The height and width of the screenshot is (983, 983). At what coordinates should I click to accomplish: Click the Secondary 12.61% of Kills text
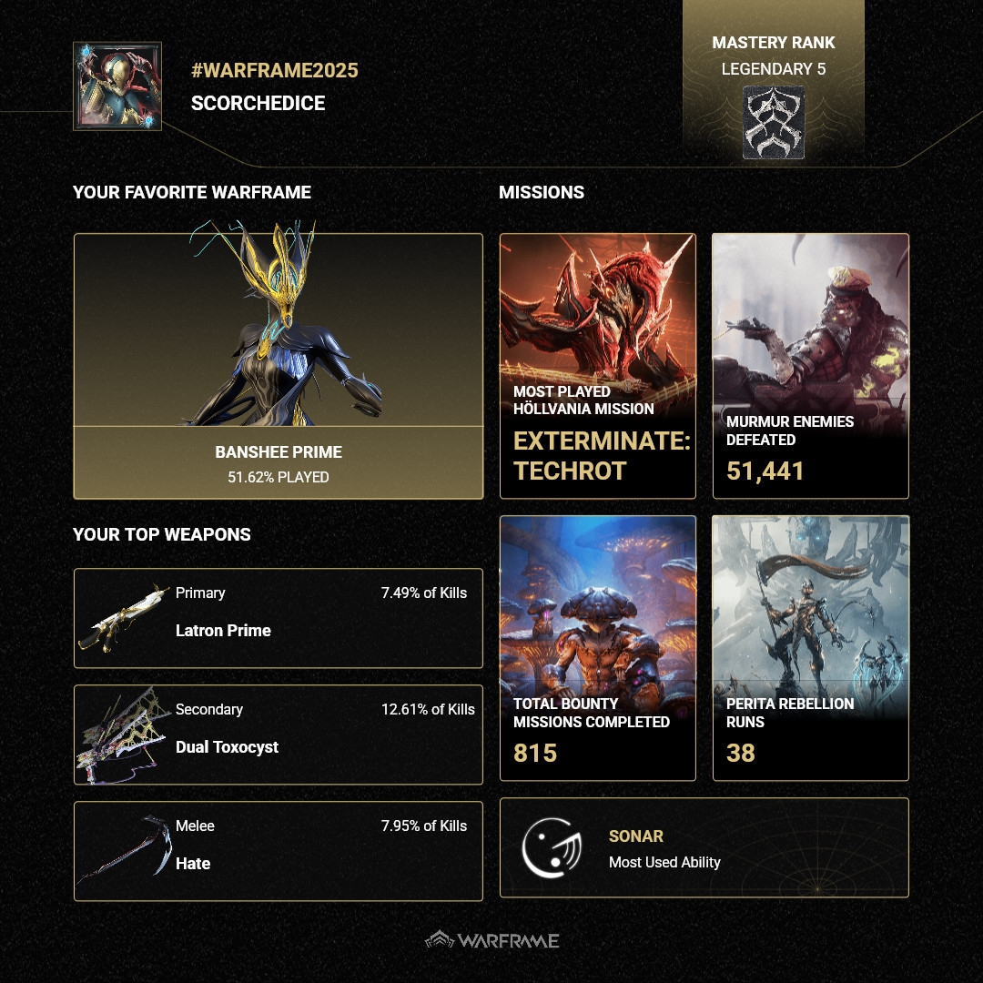point(428,709)
